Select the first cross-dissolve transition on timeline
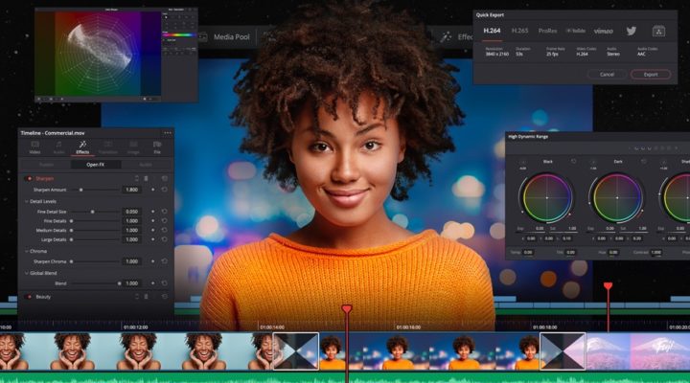 click(296, 350)
